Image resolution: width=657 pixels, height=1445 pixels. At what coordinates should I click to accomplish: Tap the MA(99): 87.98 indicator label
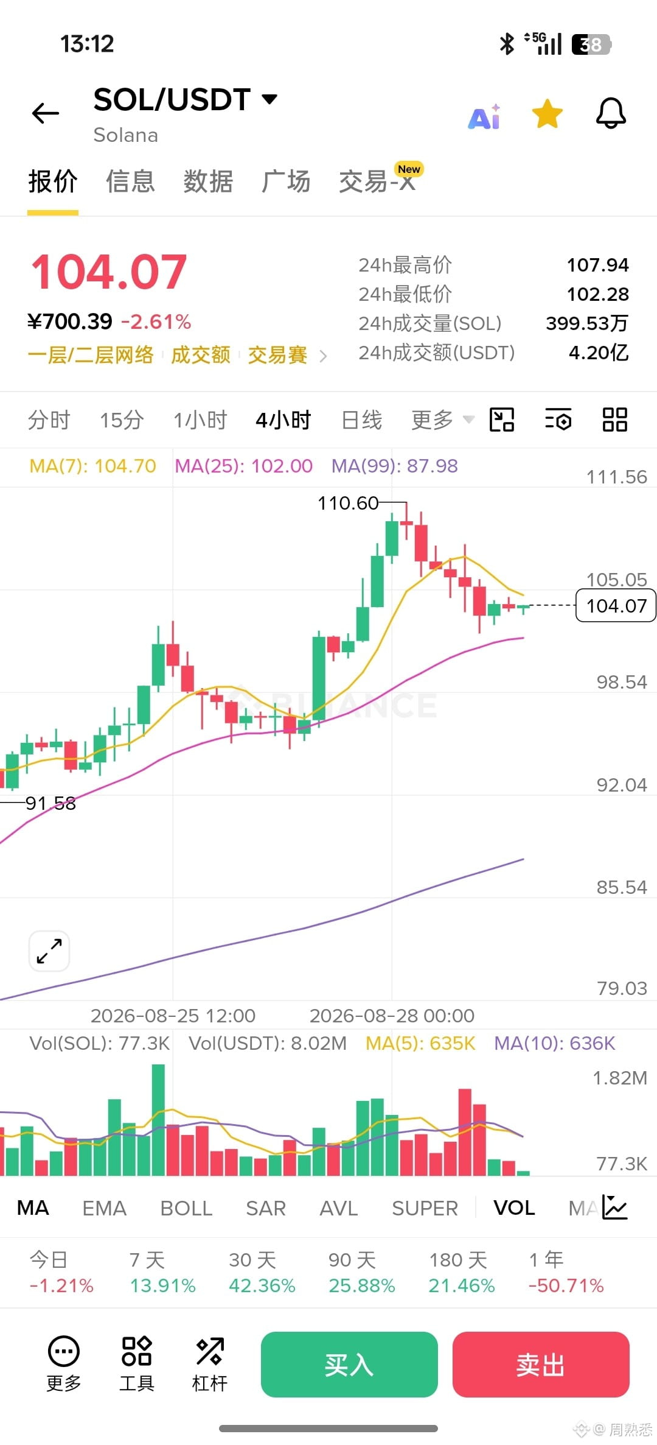[394, 466]
